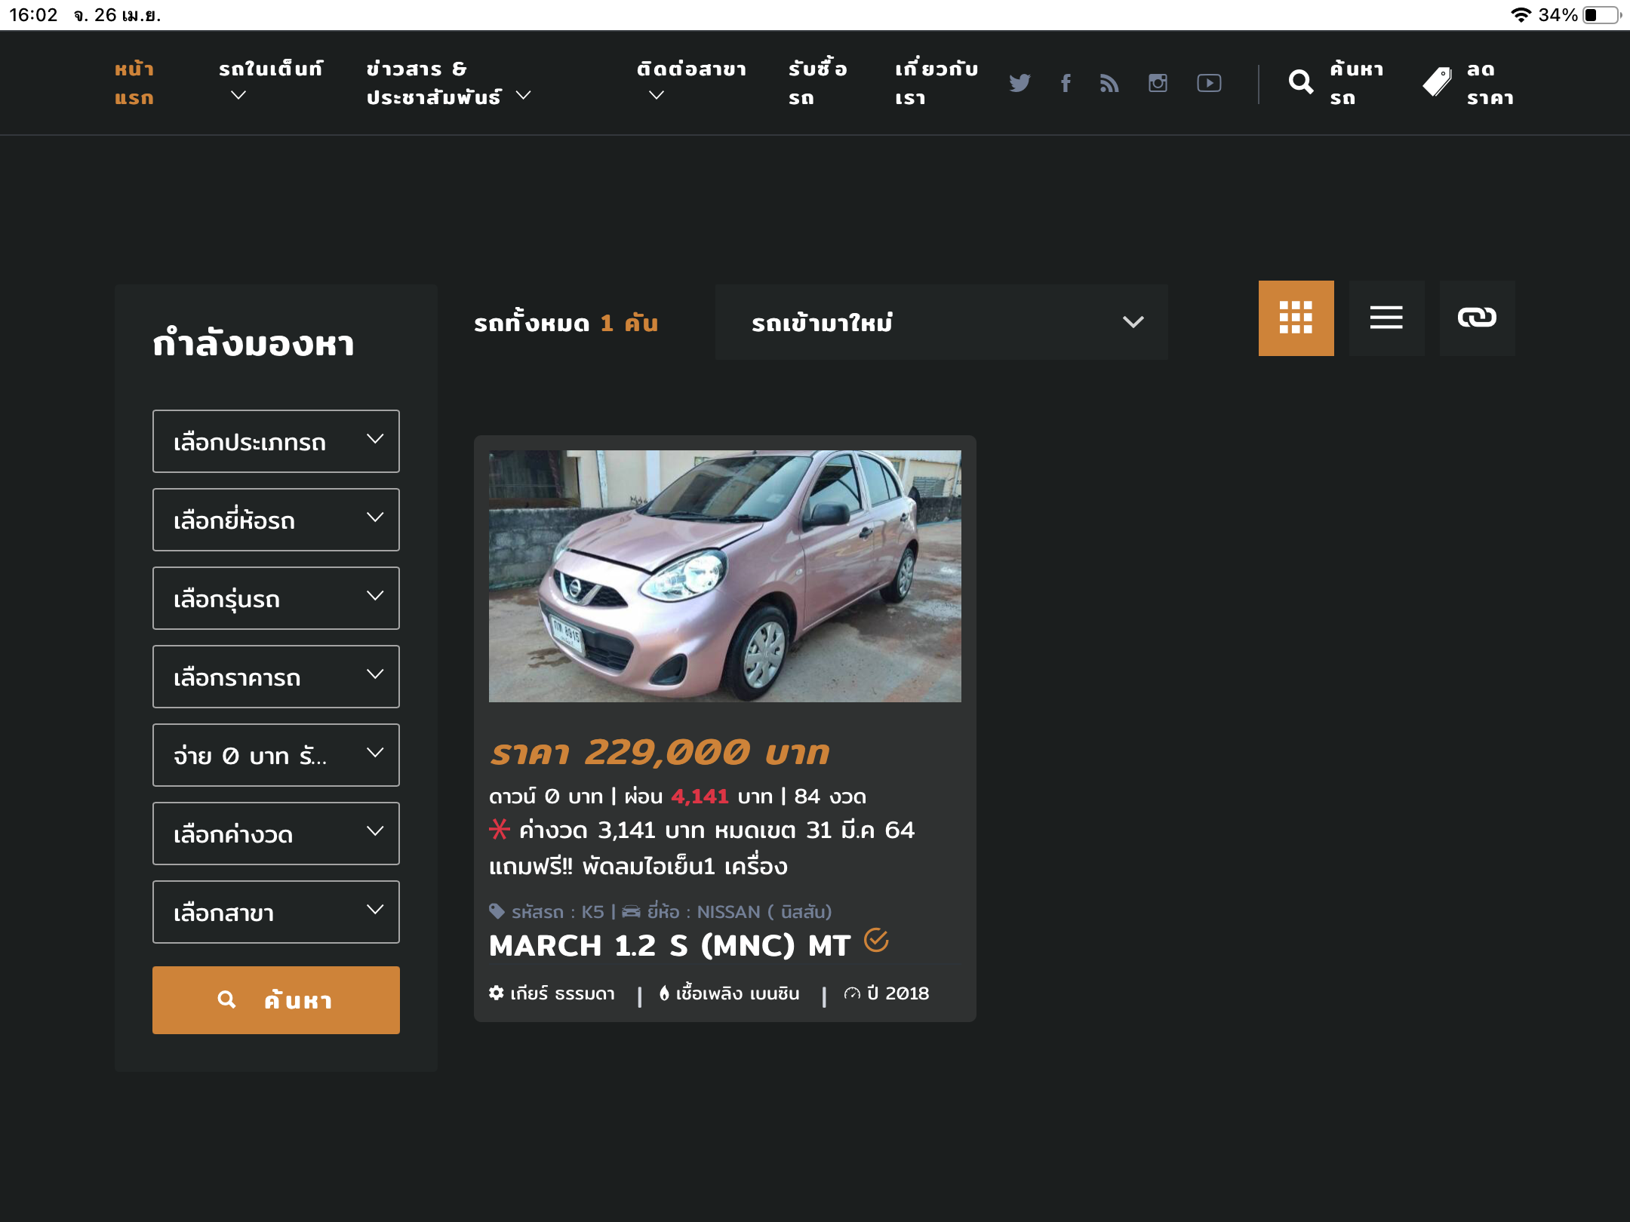
Task: Open the MARCH 1.2 S (MNC) MT listing
Action: click(669, 945)
